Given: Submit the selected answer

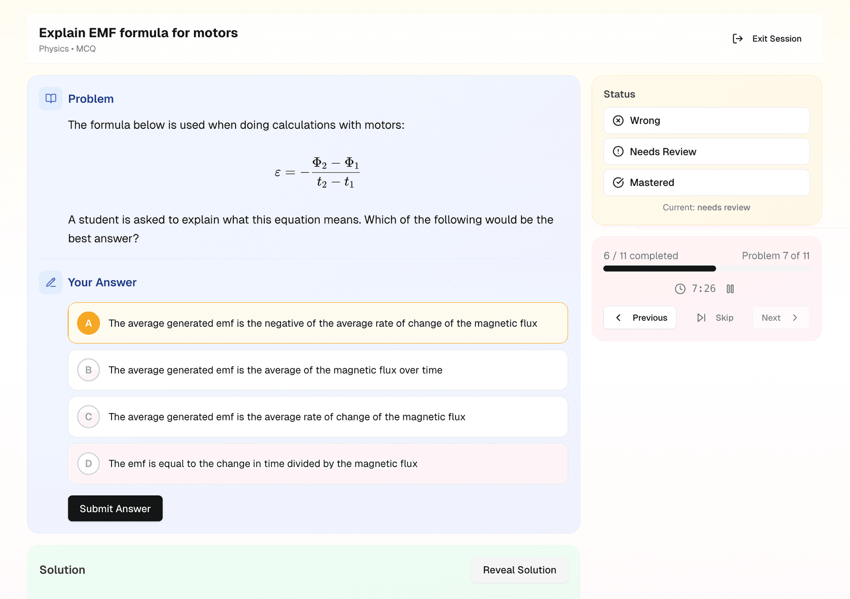Looking at the screenshot, I should coord(115,508).
